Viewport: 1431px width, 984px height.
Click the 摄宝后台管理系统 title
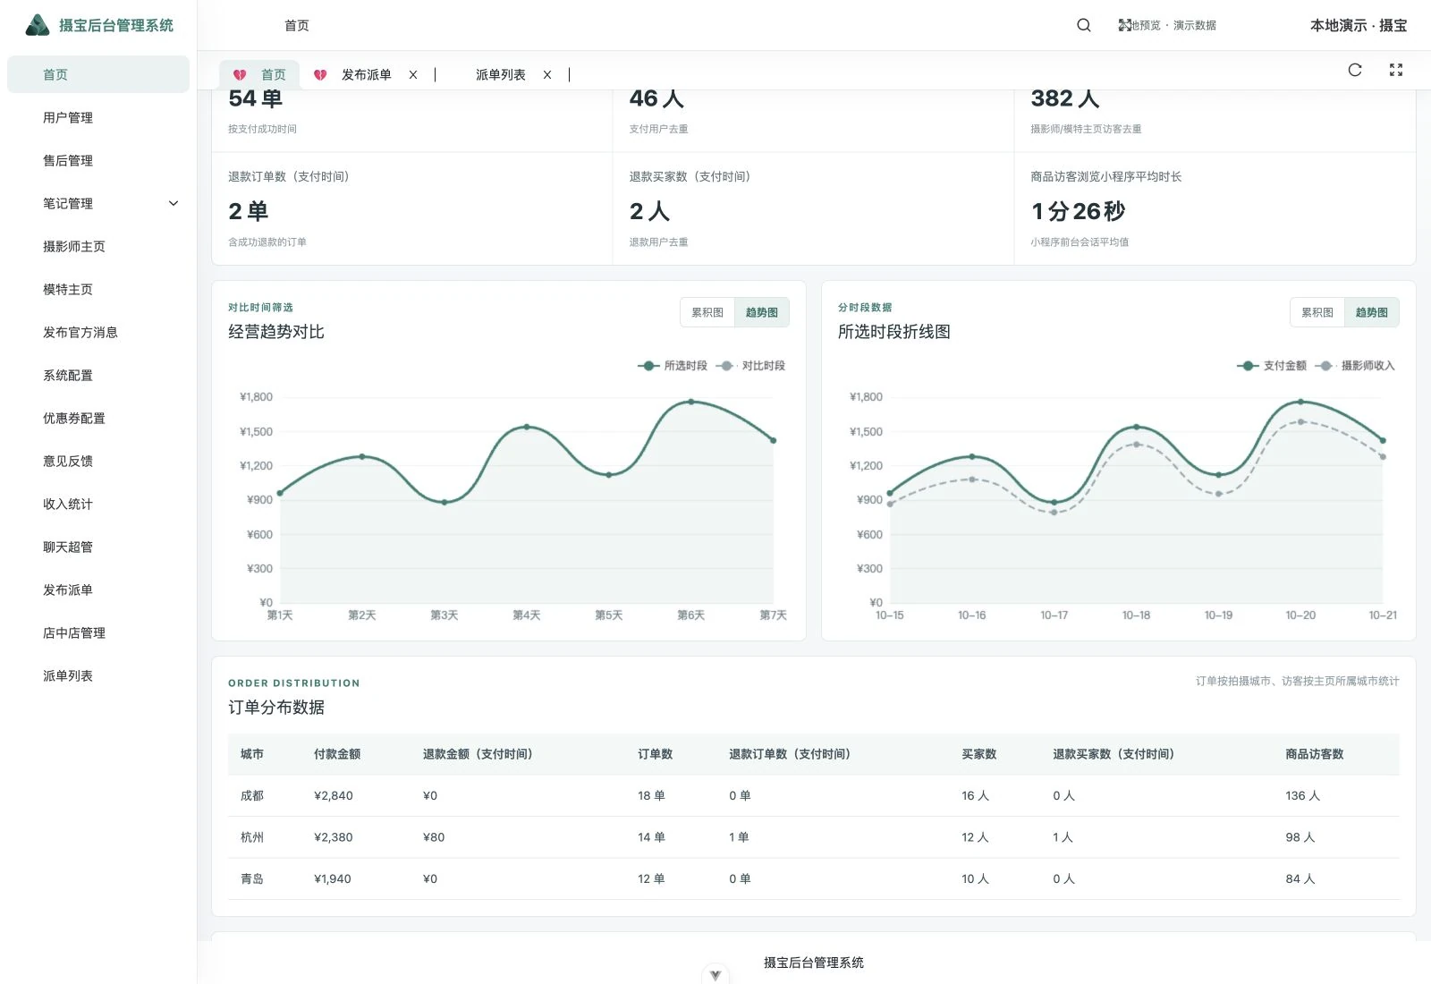point(116,25)
